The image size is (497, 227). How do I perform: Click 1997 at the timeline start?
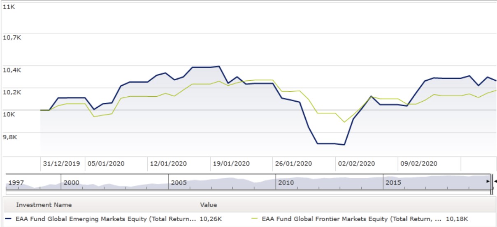[x=16, y=182]
